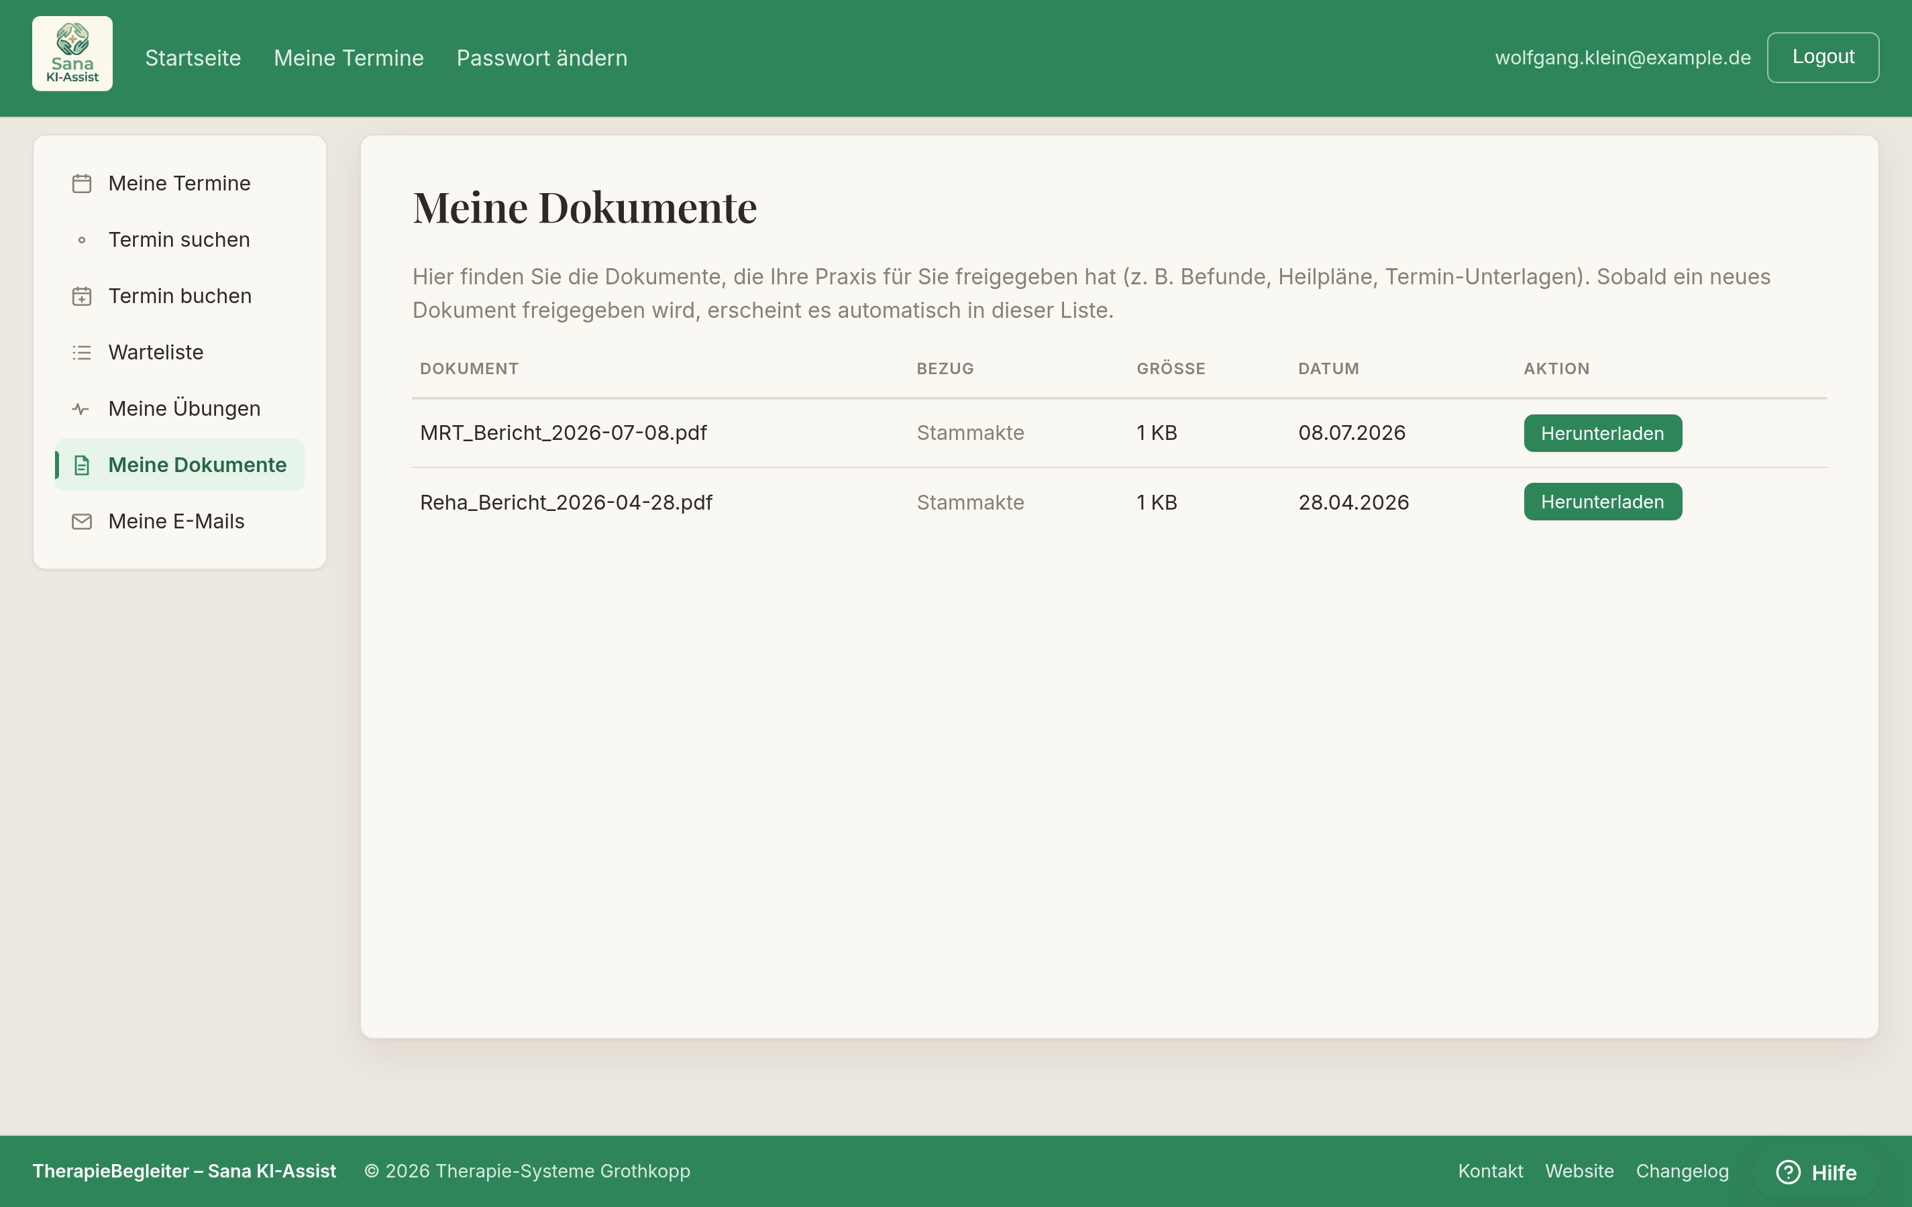Image resolution: width=1912 pixels, height=1207 pixels.
Task: Click the calendar-plus icon beside Termin buchen
Action: [x=82, y=296]
